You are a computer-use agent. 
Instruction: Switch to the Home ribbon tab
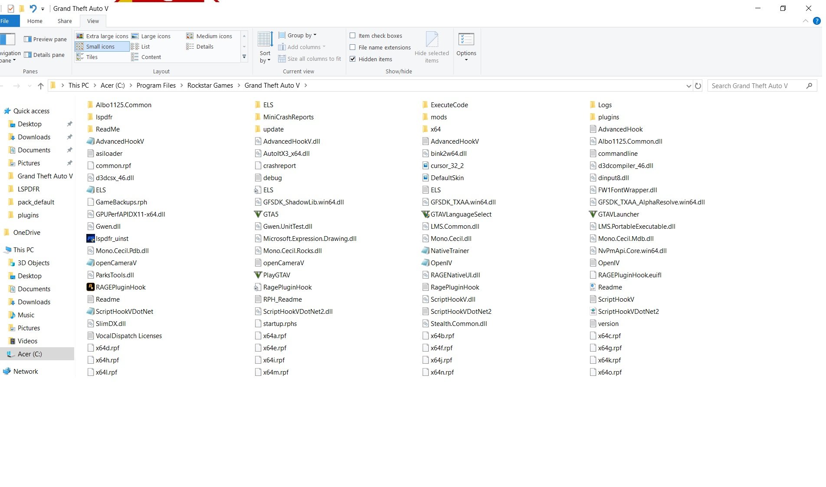tap(35, 21)
